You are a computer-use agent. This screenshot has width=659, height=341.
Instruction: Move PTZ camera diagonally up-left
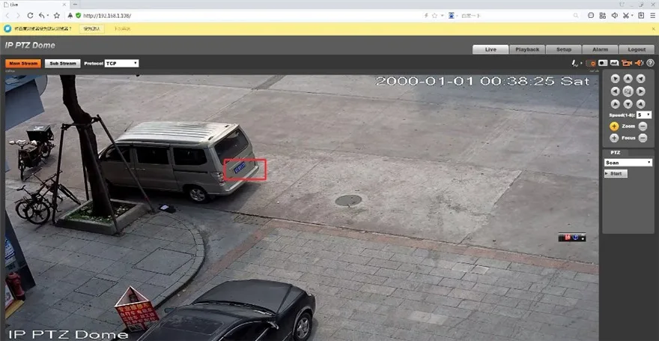click(616, 79)
